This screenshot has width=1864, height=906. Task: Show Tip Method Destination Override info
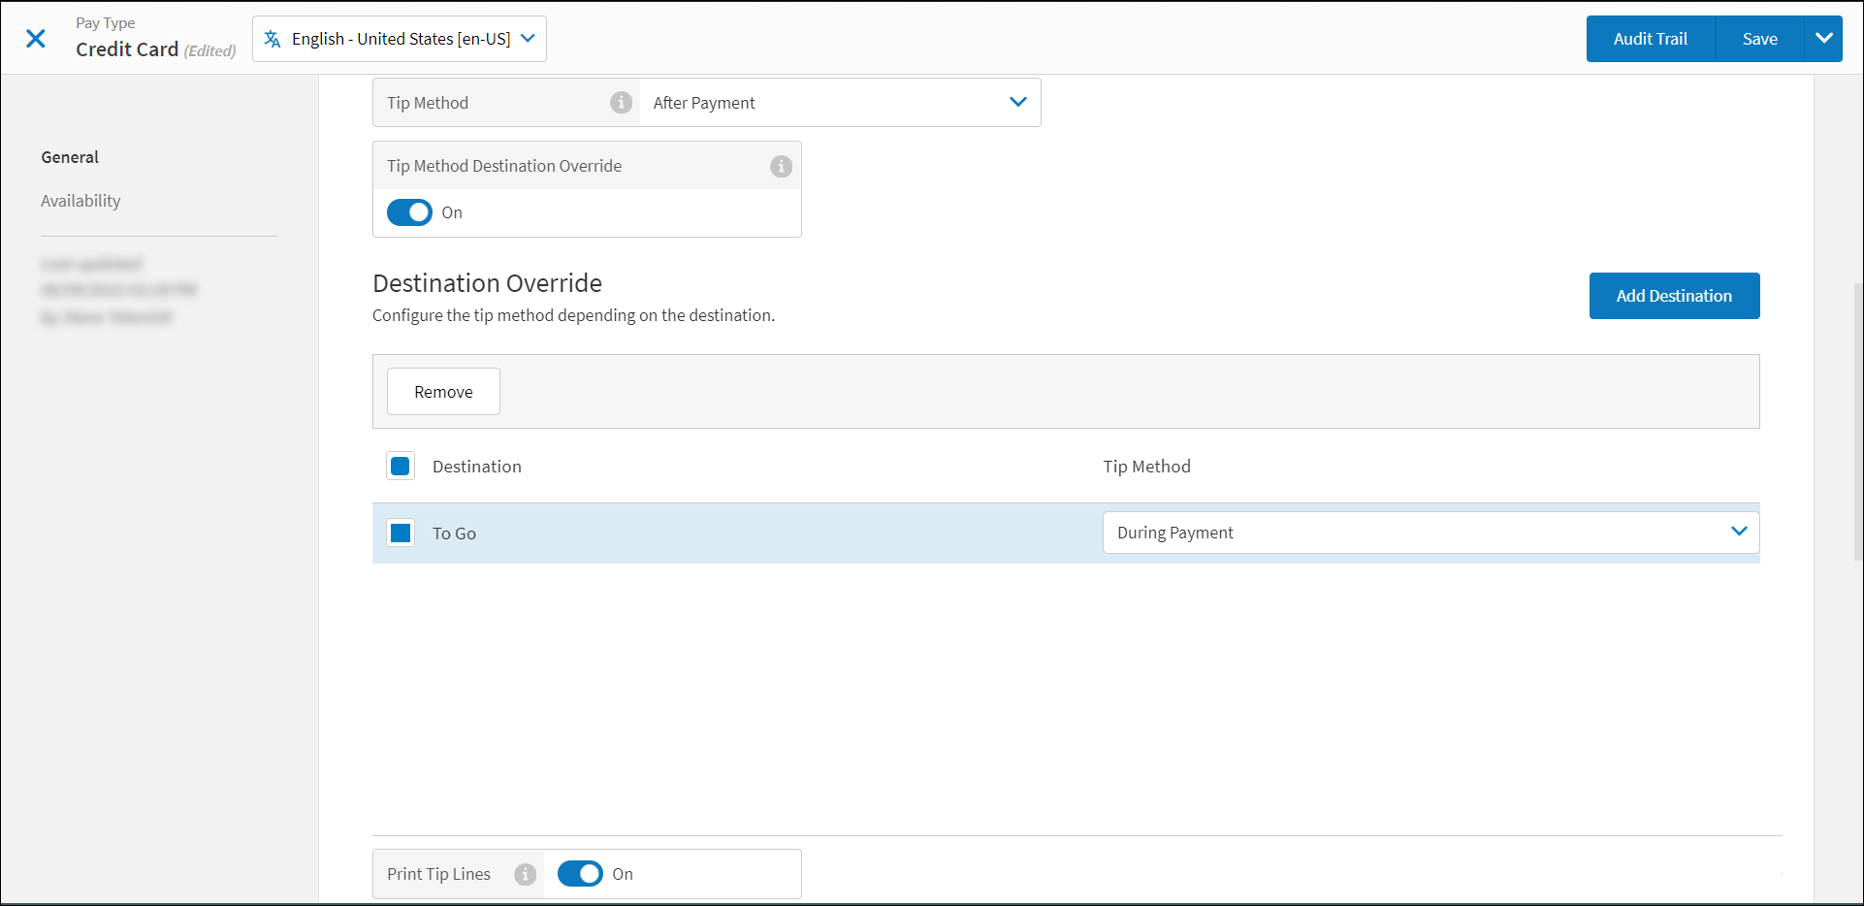(781, 167)
